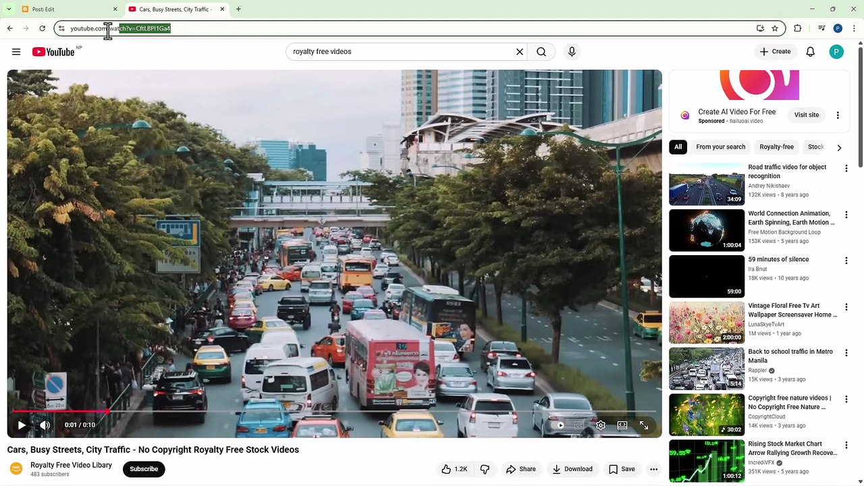The width and height of the screenshot is (864, 486).
Task: Open the Royalty Free Video Libary channel name
Action: point(71,465)
